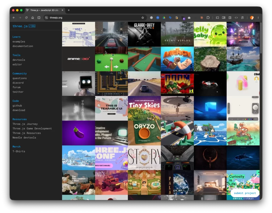Screen dimensions: 272x213
Task: Open the code brackets devtools icon
Action: click(236, 18)
